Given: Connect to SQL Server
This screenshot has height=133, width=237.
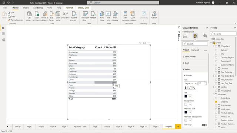Looking at the screenshot, I should click(52, 16).
